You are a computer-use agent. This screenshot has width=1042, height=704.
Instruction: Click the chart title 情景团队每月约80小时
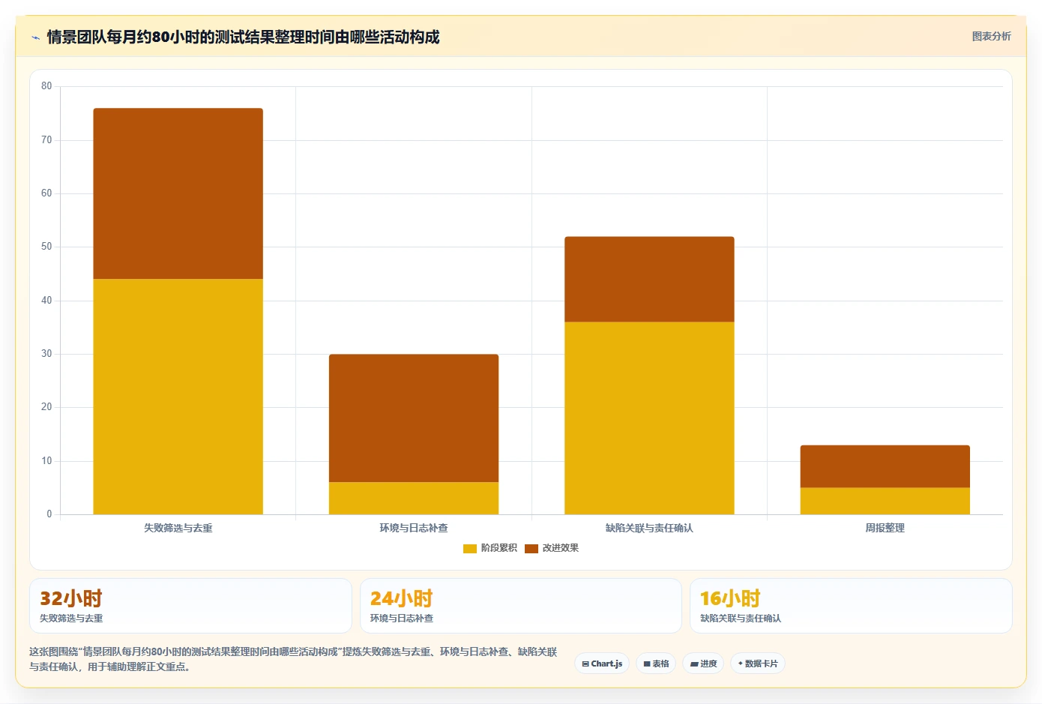pos(243,37)
